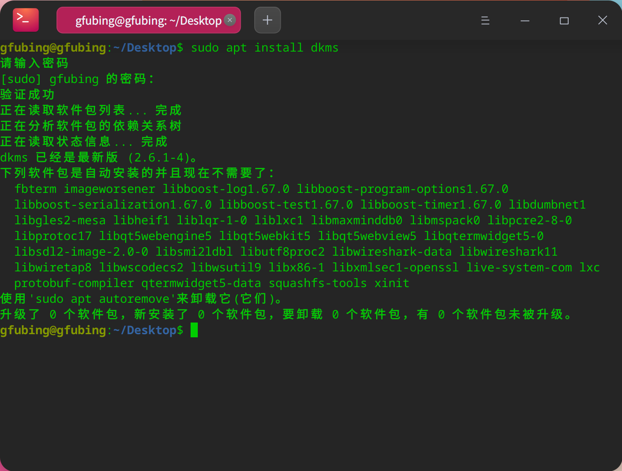Click the package name 'imageworsener'

(x=109, y=189)
